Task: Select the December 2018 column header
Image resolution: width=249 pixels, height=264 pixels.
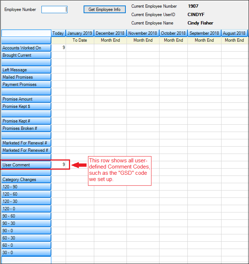Action: point(110,33)
